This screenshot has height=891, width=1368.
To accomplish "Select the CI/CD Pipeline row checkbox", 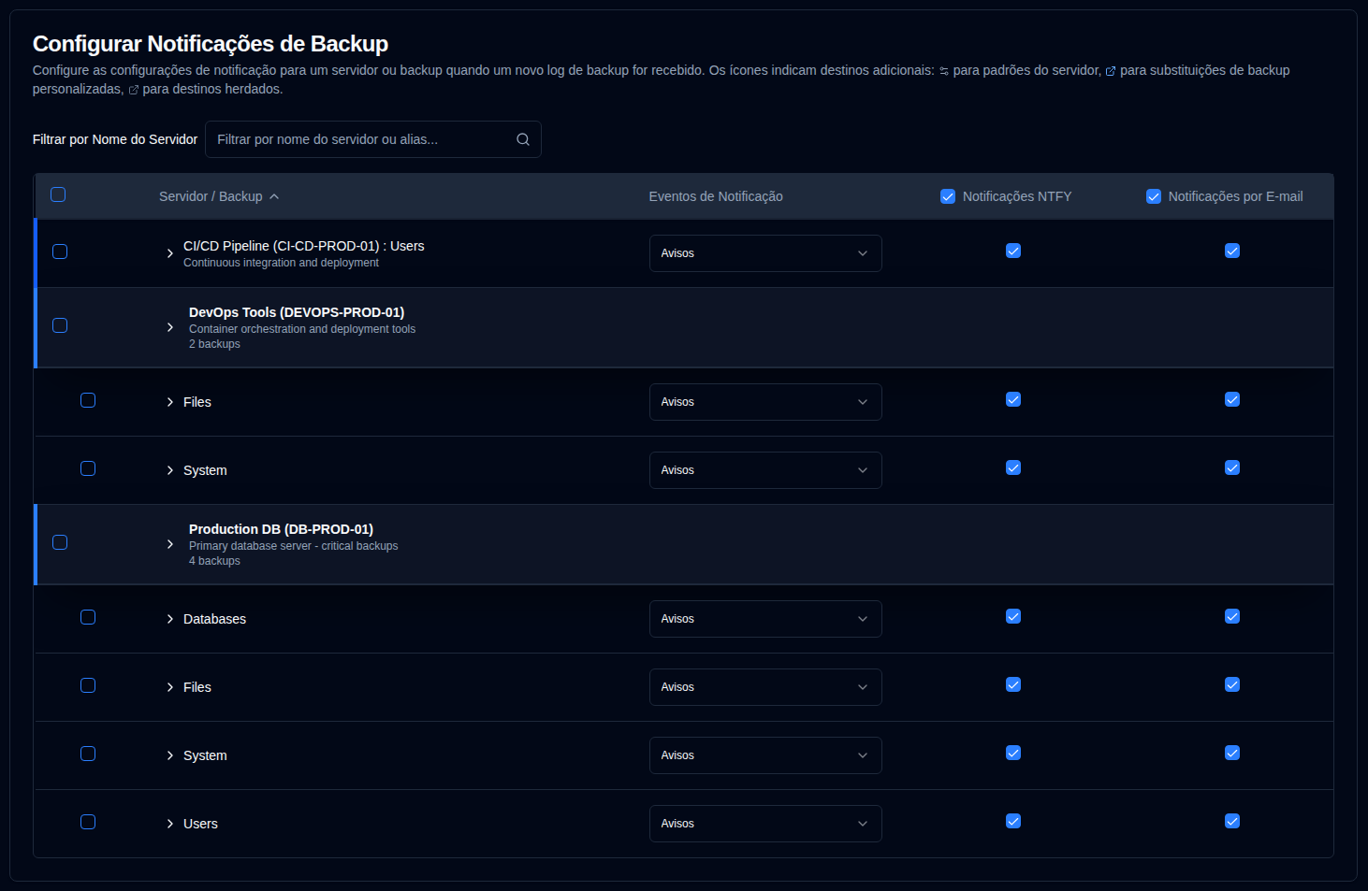I will pyautogui.click(x=60, y=251).
